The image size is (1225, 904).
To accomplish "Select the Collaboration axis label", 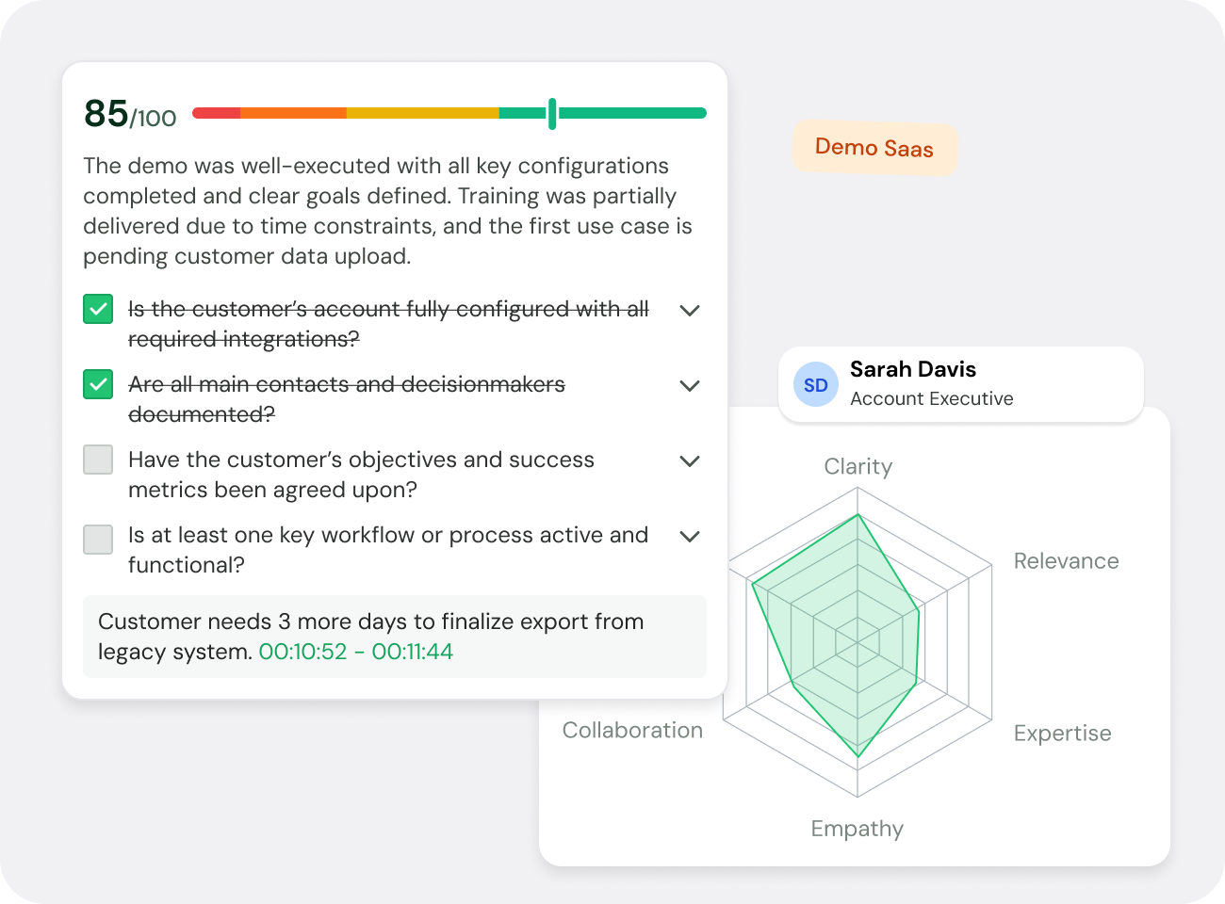I will (x=632, y=731).
